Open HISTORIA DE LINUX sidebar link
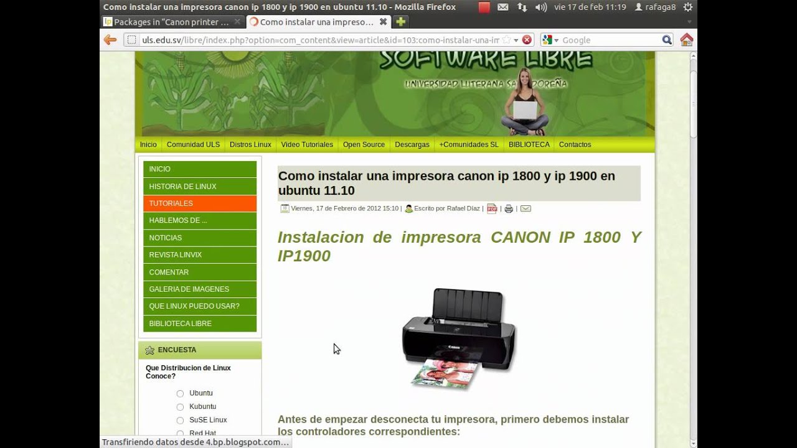This screenshot has height=448, width=797. coord(200,186)
